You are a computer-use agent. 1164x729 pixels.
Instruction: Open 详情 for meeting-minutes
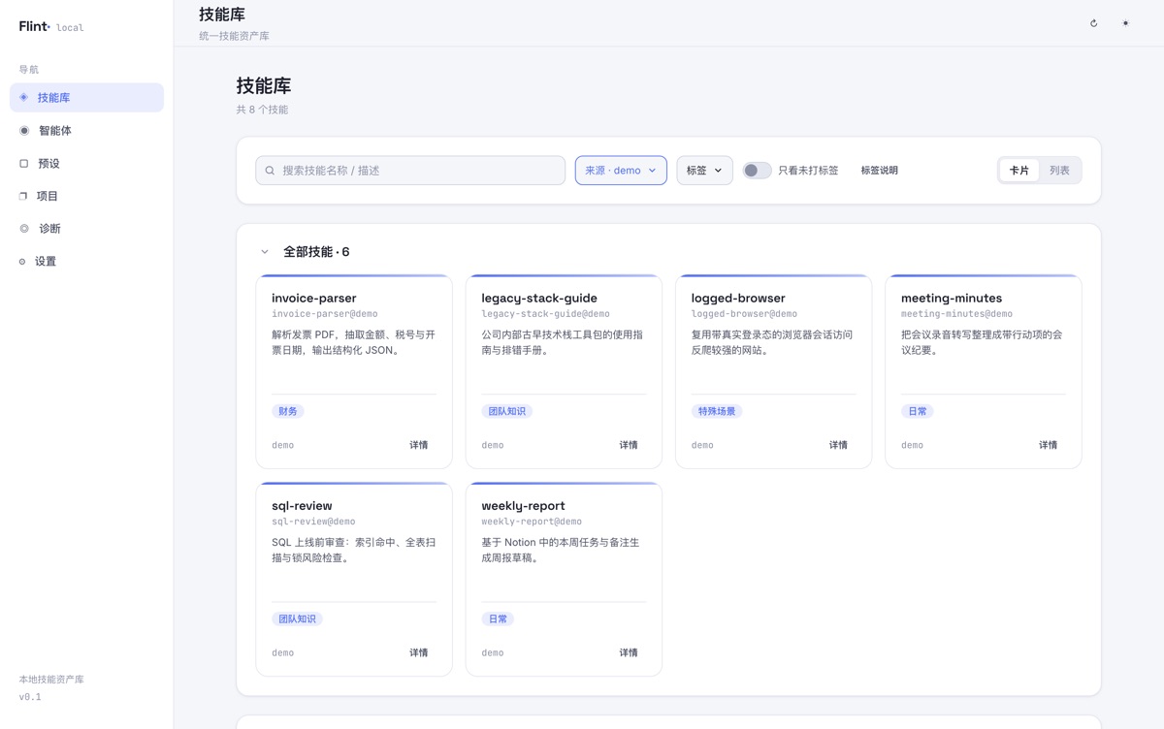pos(1049,445)
